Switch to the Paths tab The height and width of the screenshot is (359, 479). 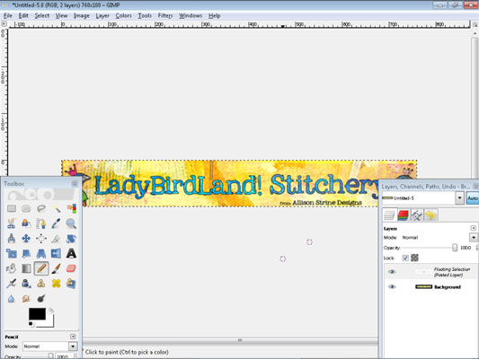coord(417,215)
